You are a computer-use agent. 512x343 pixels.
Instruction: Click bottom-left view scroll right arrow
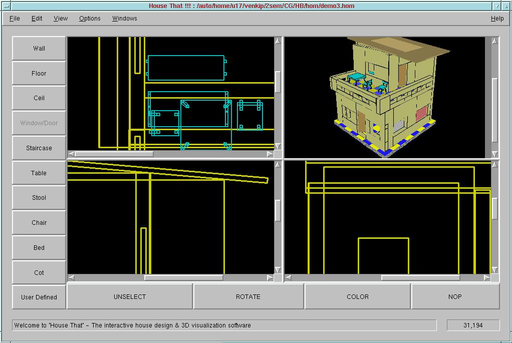pos(270,277)
